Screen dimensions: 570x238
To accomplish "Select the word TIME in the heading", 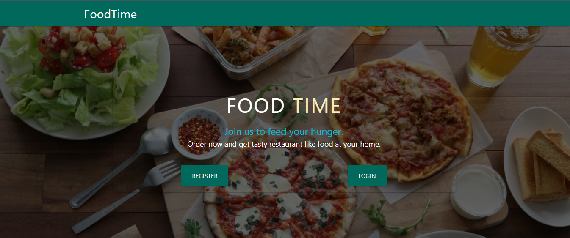I will (317, 106).
